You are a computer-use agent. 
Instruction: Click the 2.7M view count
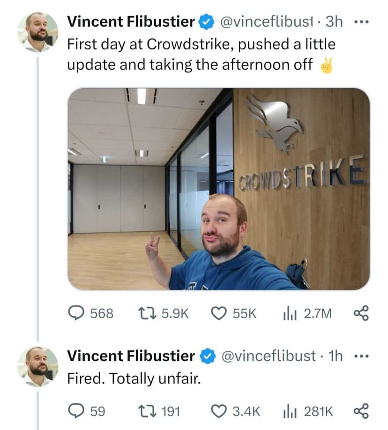318,314
